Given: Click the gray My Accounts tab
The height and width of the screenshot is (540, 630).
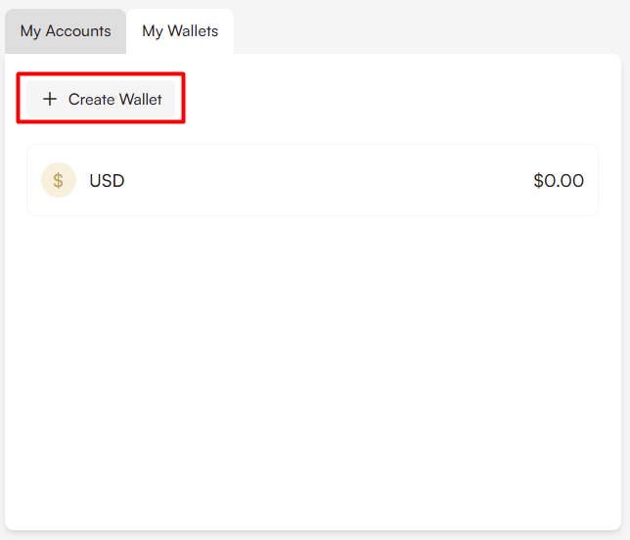Looking at the screenshot, I should point(66,31).
